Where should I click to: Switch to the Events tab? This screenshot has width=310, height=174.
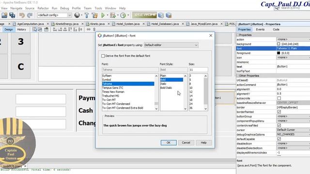[x=260, y=29]
